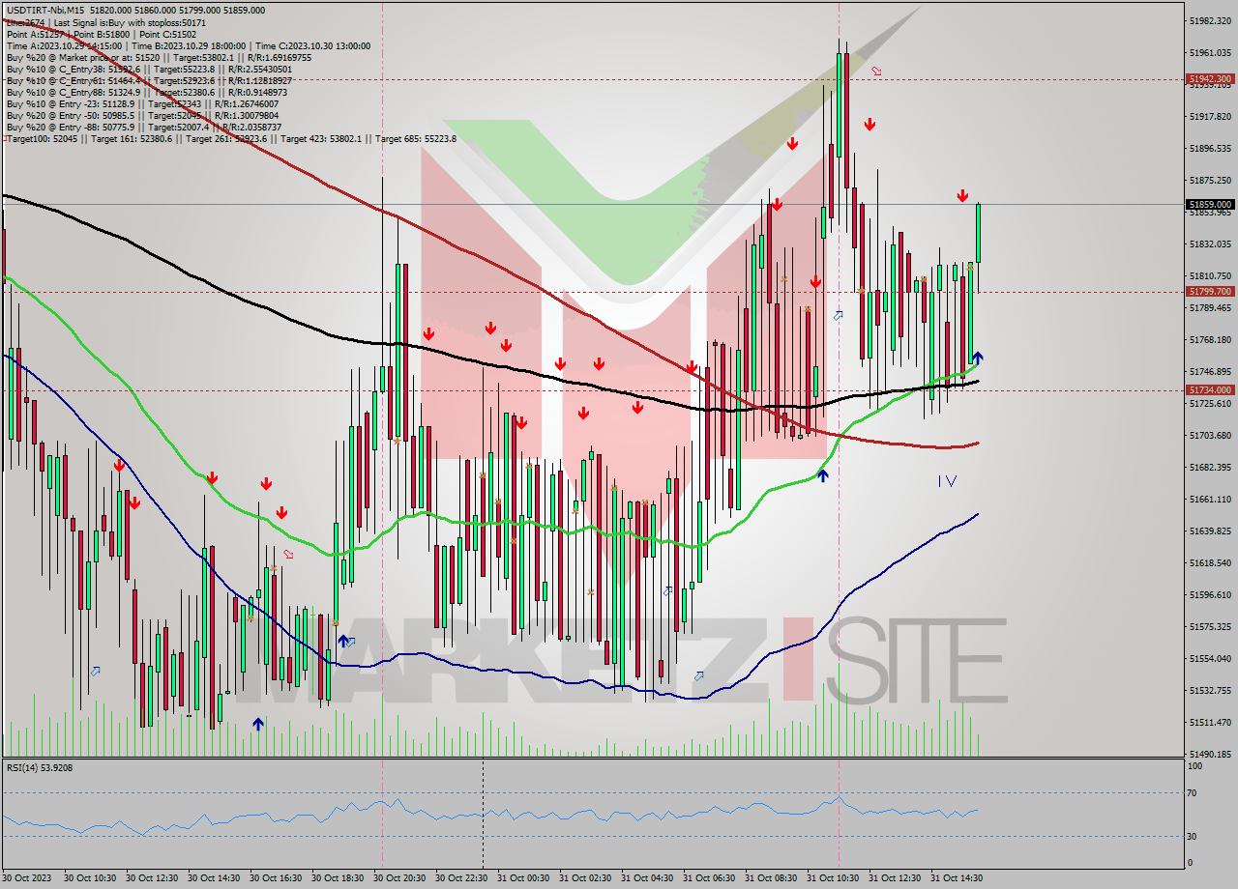The image size is (1238, 889).
Task: Switch to the 31 Oct 00:30 time label
Action: point(527,879)
